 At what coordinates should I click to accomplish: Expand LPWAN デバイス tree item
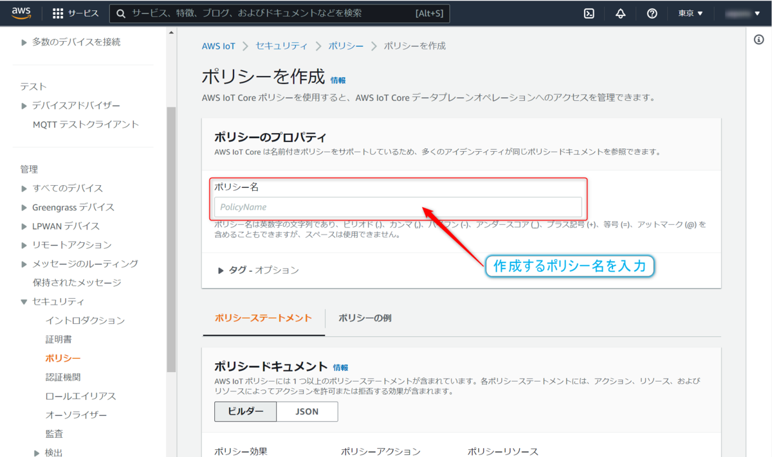click(24, 226)
